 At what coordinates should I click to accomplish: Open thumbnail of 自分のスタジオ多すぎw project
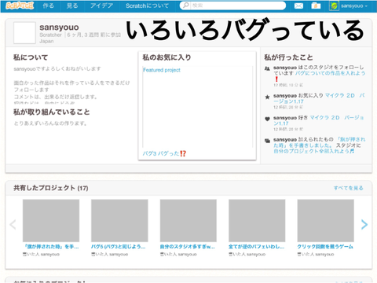tap(188, 221)
